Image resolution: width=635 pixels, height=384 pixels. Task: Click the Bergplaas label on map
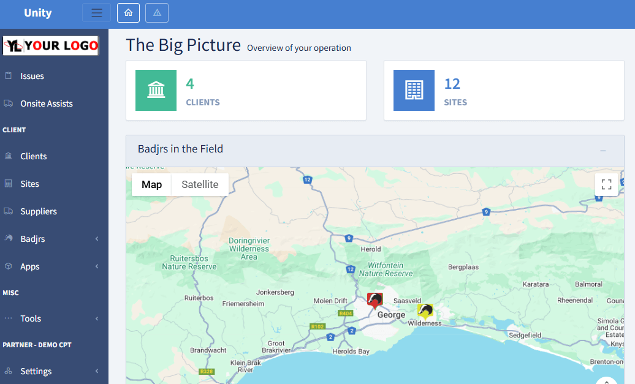click(x=463, y=267)
